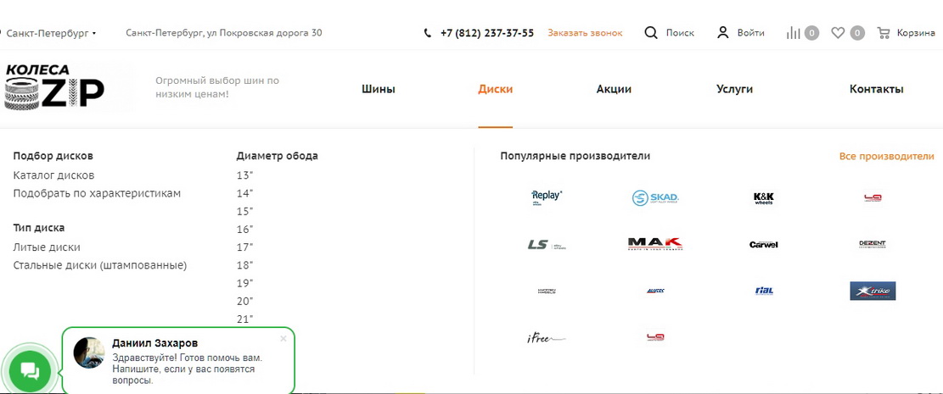Open the shopping cart icon

[x=884, y=33]
